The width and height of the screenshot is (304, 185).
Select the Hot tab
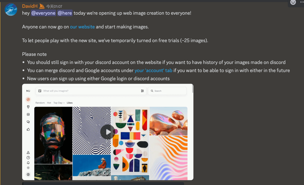click(49, 103)
